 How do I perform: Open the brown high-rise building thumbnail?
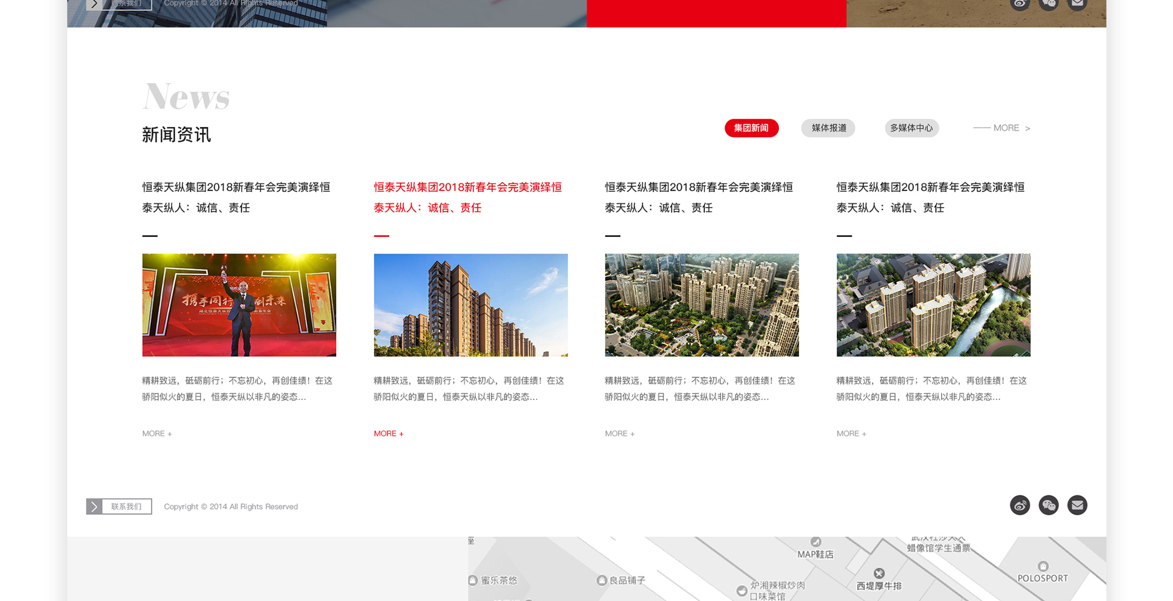click(470, 305)
